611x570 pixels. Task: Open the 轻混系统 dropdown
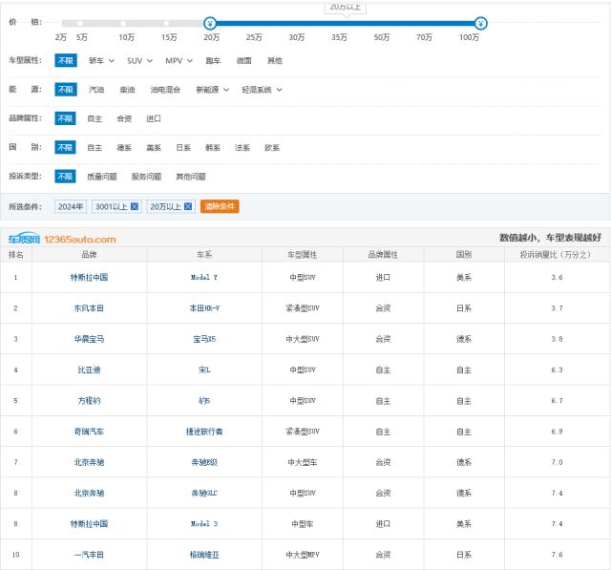coord(262,90)
